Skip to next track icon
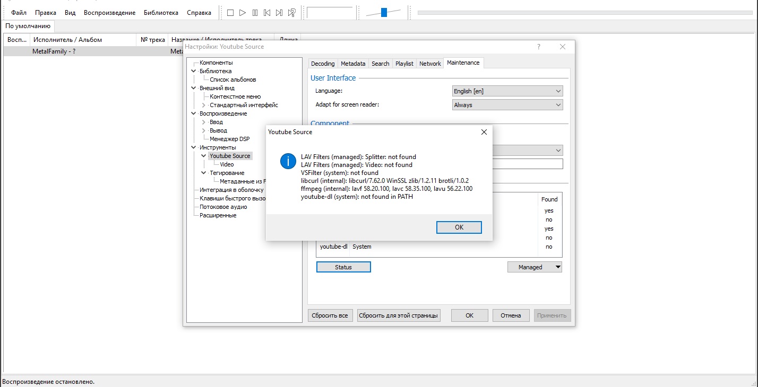The image size is (758, 387). [x=279, y=13]
